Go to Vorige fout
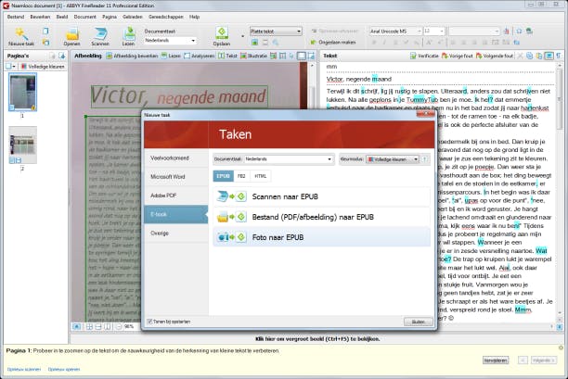Screen dimensions: 568x379 click(458, 56)
